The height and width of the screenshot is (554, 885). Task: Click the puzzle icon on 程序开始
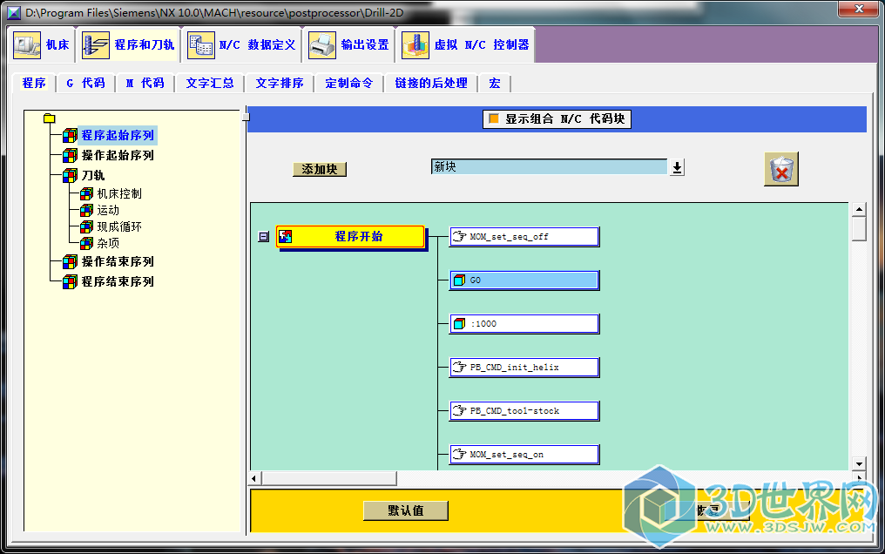pos(286,236)
